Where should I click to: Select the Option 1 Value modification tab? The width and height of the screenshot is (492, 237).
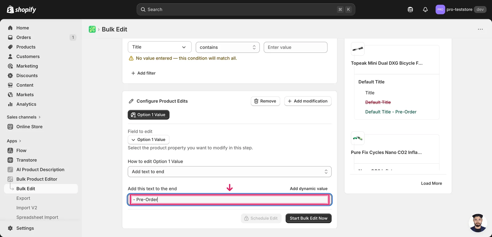pos(149,115)
